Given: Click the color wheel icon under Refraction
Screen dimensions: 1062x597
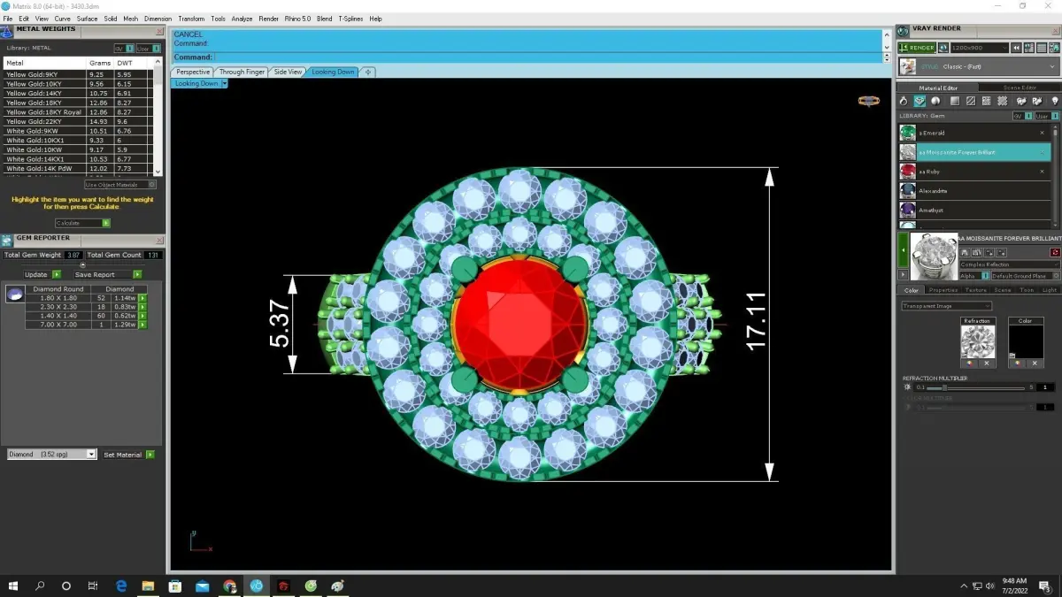Looking at the screenshot, I should (969, 364).
